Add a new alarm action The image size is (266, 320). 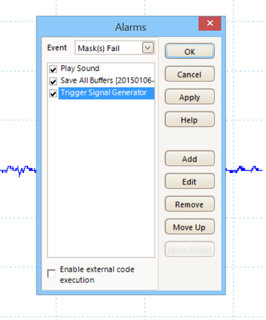pyautogui.click(x=190, y=159)
